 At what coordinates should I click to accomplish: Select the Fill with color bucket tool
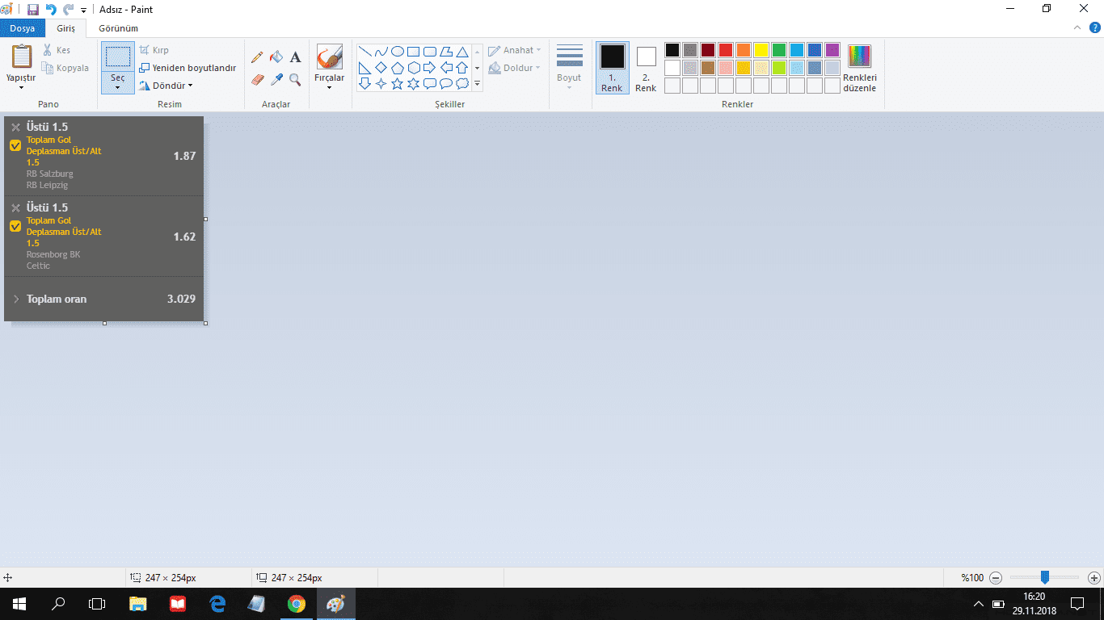pos(276,57)
